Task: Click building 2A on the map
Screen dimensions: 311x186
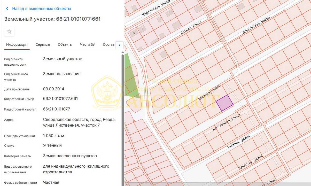Action: [x=134, y=33]
